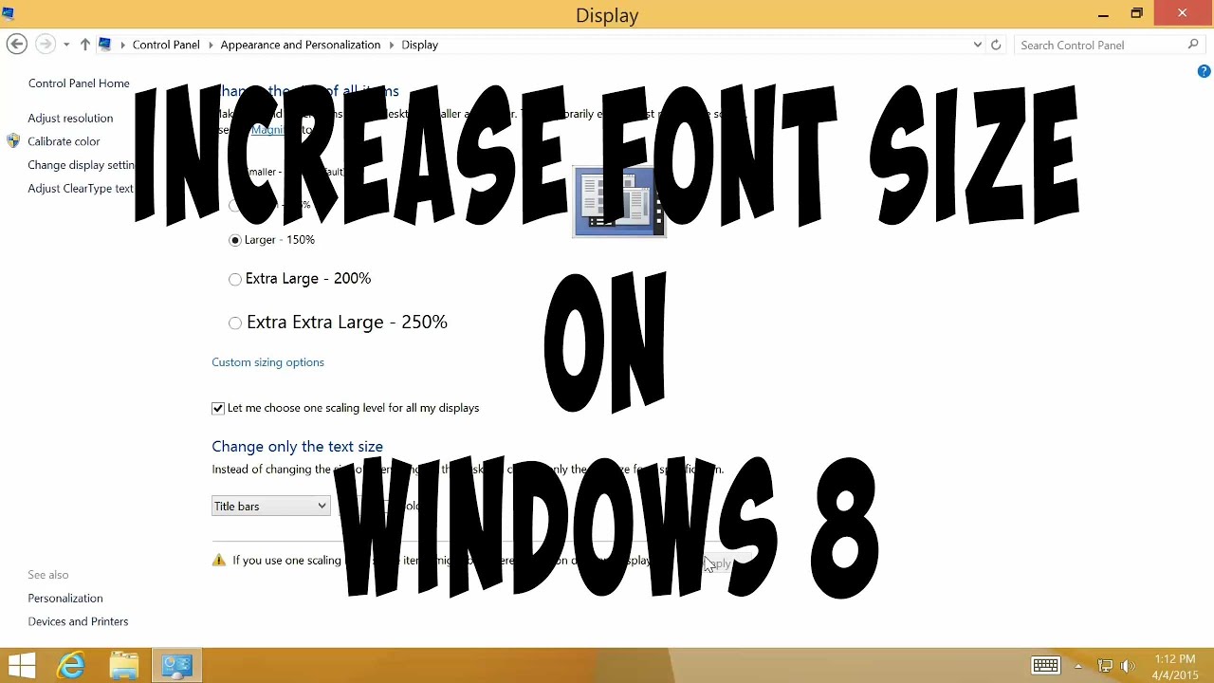The image size is (1214, 683).
Task: Click the Control Panel taskbar button
Action: [x=177, y=665]
